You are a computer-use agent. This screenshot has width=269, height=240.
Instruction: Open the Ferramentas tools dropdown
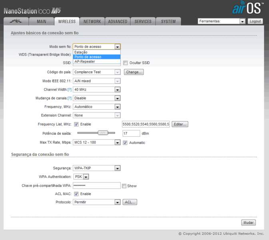tap(221, 21)
